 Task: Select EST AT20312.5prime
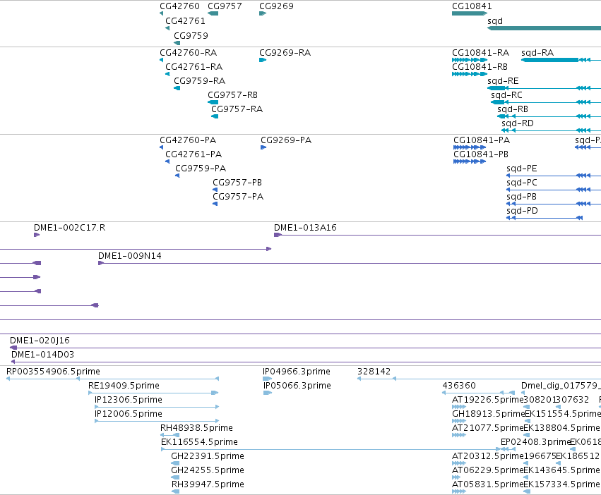(487, 456)
